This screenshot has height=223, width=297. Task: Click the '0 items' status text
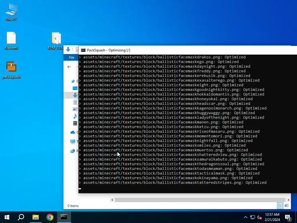pos(73,206)
